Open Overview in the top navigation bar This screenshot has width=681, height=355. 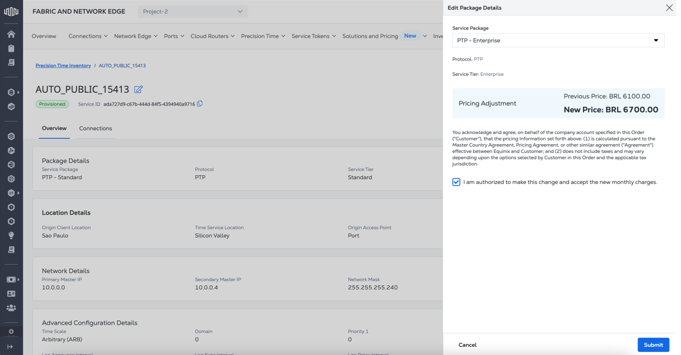44,36
